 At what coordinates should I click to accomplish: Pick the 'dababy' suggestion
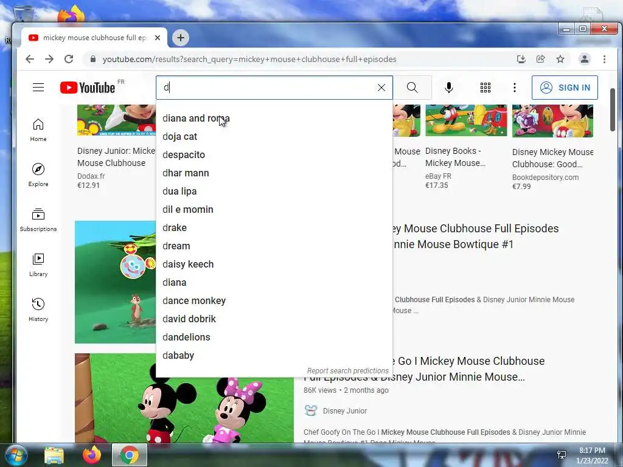[x=274, y=356]
